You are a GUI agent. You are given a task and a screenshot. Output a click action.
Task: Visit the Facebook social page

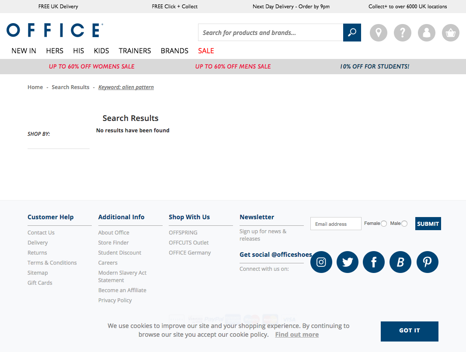tap(374, 262)
